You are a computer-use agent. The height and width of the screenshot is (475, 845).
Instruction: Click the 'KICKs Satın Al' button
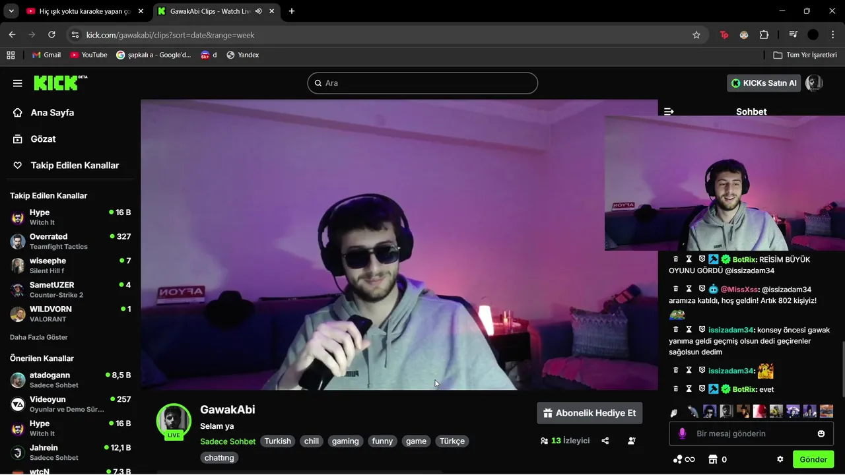pos(764,83)
